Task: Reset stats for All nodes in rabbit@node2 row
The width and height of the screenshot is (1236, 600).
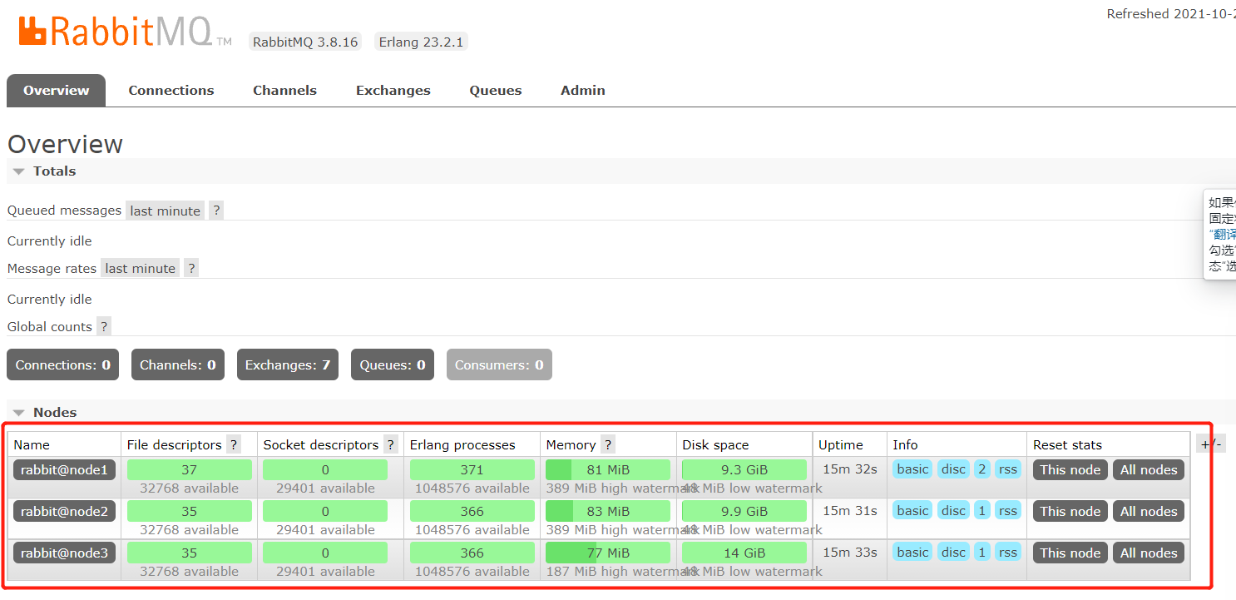Action: pos(1149,511)
